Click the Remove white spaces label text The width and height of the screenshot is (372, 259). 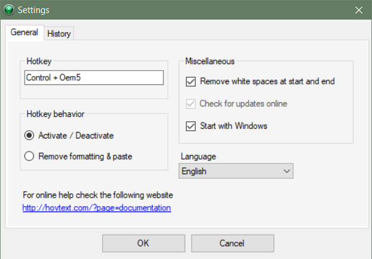click(267, 81)
